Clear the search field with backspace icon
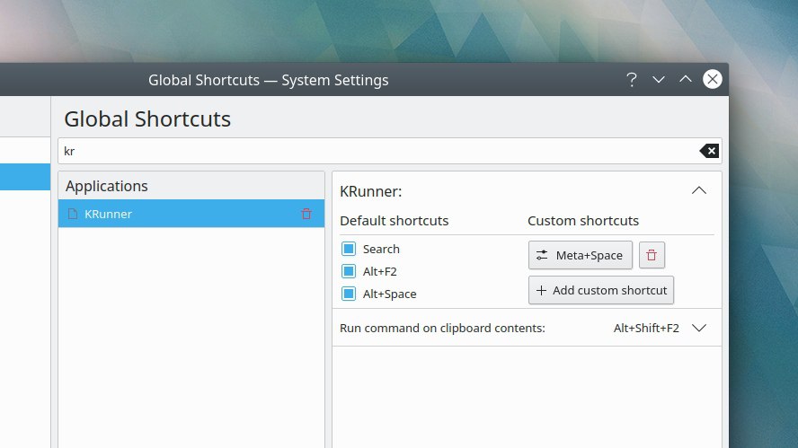Image resolution: width=798 pixels, height=448 pixels. (709, 151)
